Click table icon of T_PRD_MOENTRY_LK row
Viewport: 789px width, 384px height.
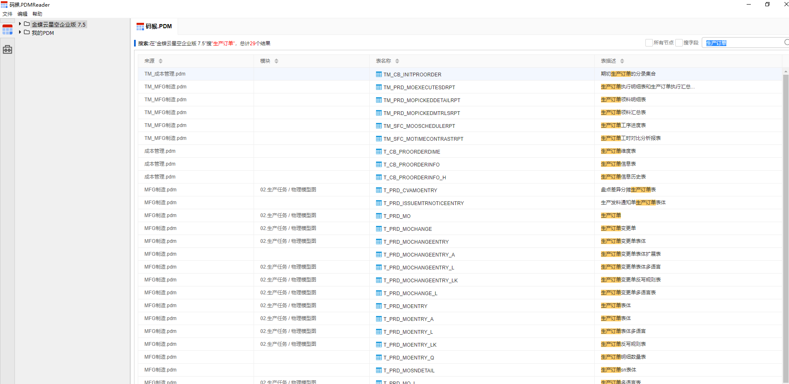(x=379, y=345)
